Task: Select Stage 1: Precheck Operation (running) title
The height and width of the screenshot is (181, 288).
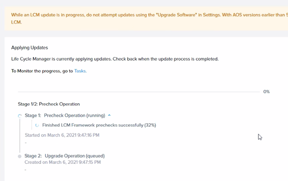Action: click(65, 115)
